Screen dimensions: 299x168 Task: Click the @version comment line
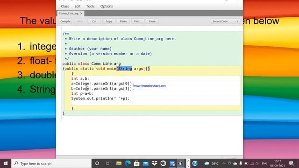point(108,54)
